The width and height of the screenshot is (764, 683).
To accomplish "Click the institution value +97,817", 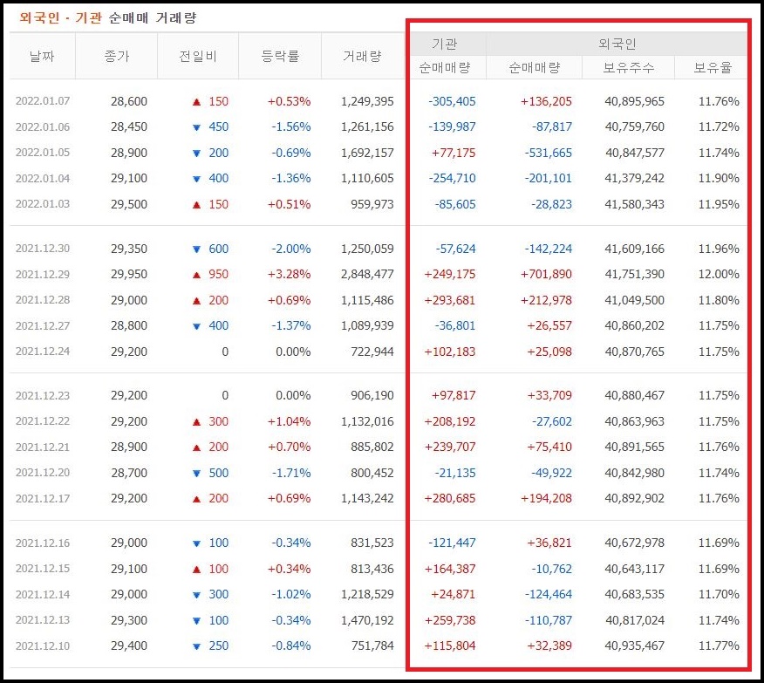I will [x=454, y=395].
